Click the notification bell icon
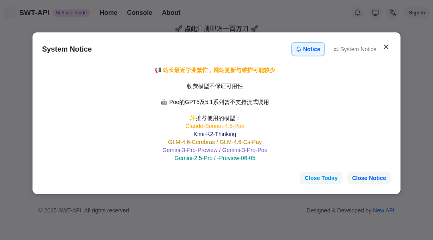 pyautogui.click(x=357, y=12)
